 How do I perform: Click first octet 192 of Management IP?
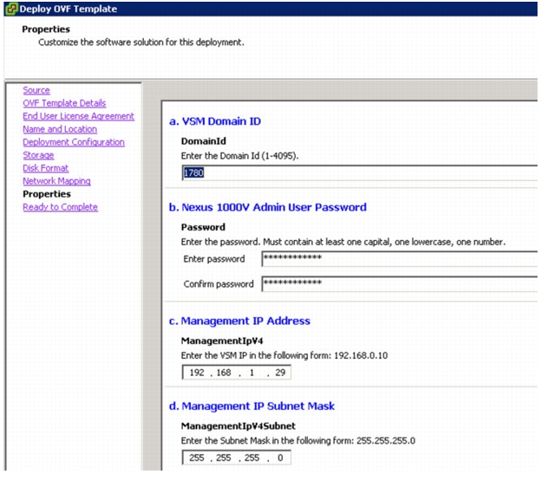[197, 373]
